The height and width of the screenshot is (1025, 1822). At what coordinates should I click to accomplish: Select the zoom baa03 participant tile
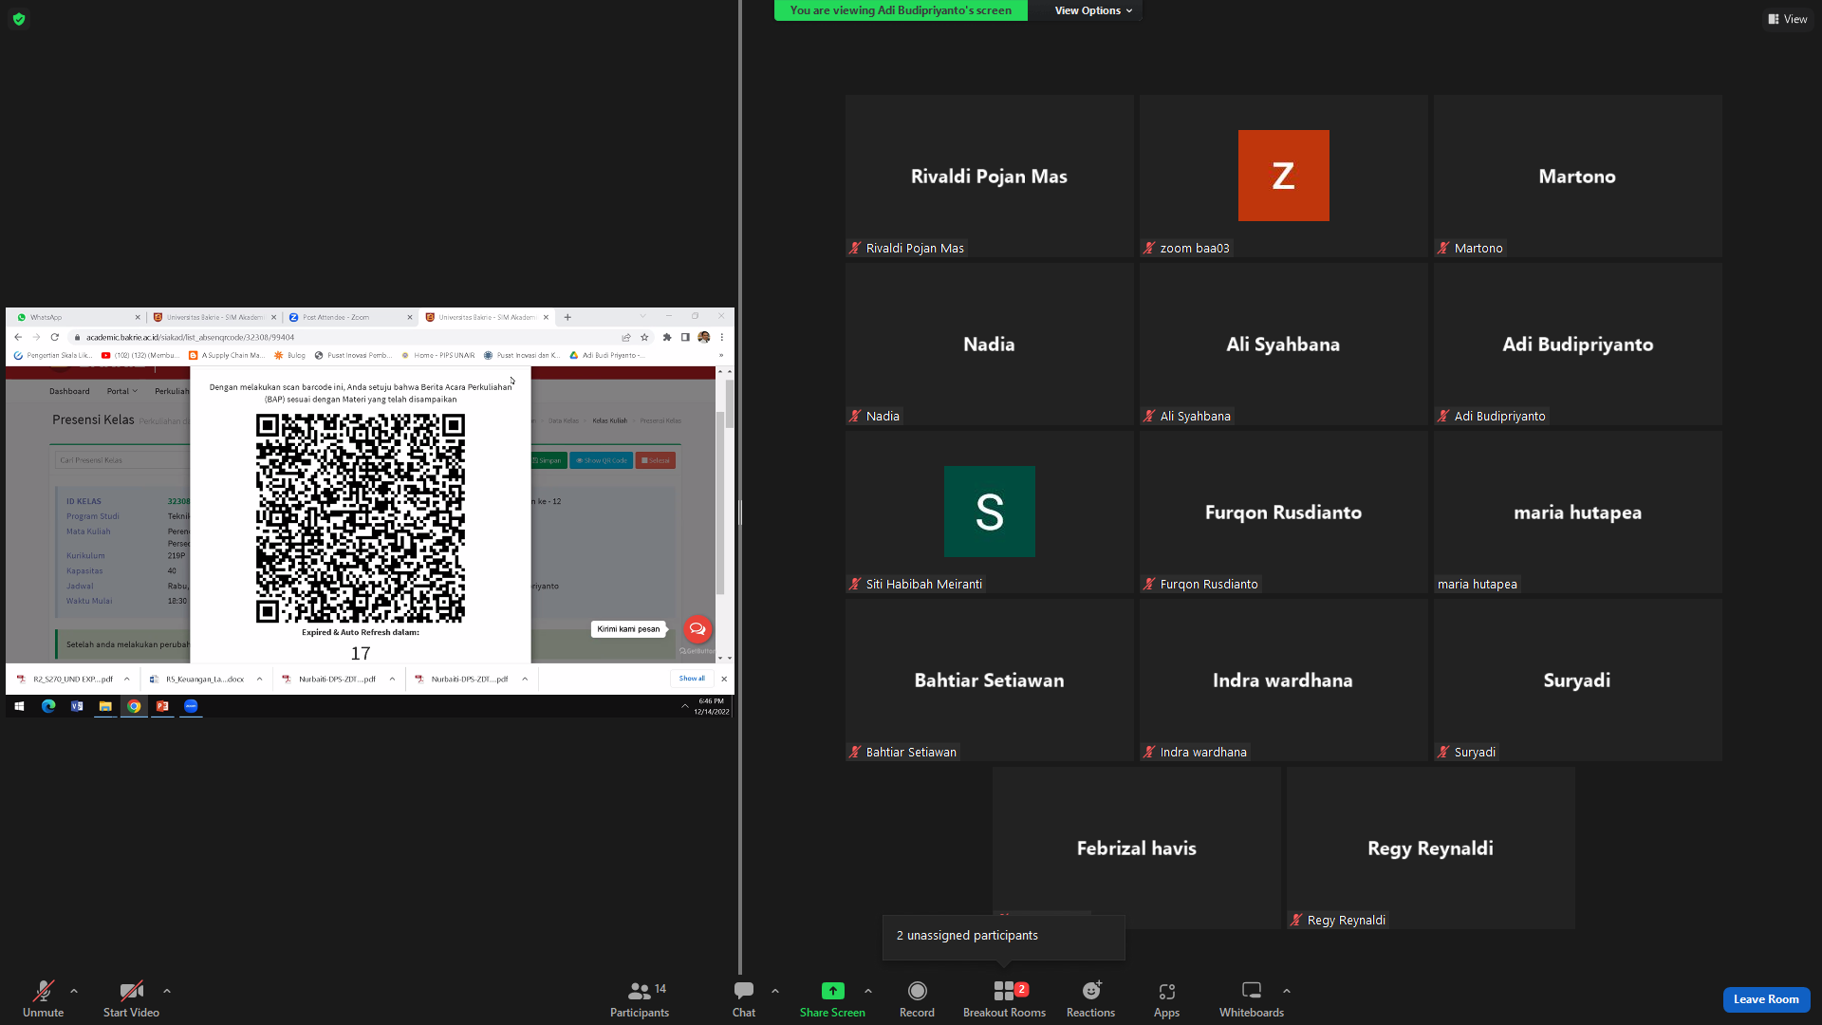pos(1284,176)
